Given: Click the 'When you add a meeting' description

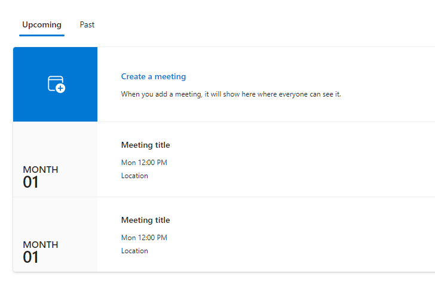Looking at the screenshot, I should [x=231, y=94].
